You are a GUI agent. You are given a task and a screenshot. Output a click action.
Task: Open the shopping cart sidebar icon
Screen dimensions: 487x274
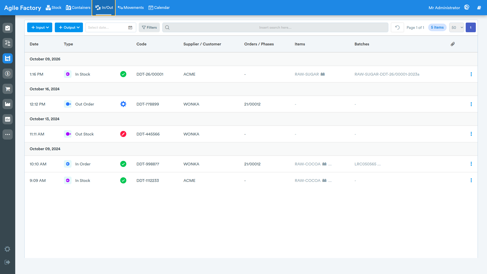(8, 89)
